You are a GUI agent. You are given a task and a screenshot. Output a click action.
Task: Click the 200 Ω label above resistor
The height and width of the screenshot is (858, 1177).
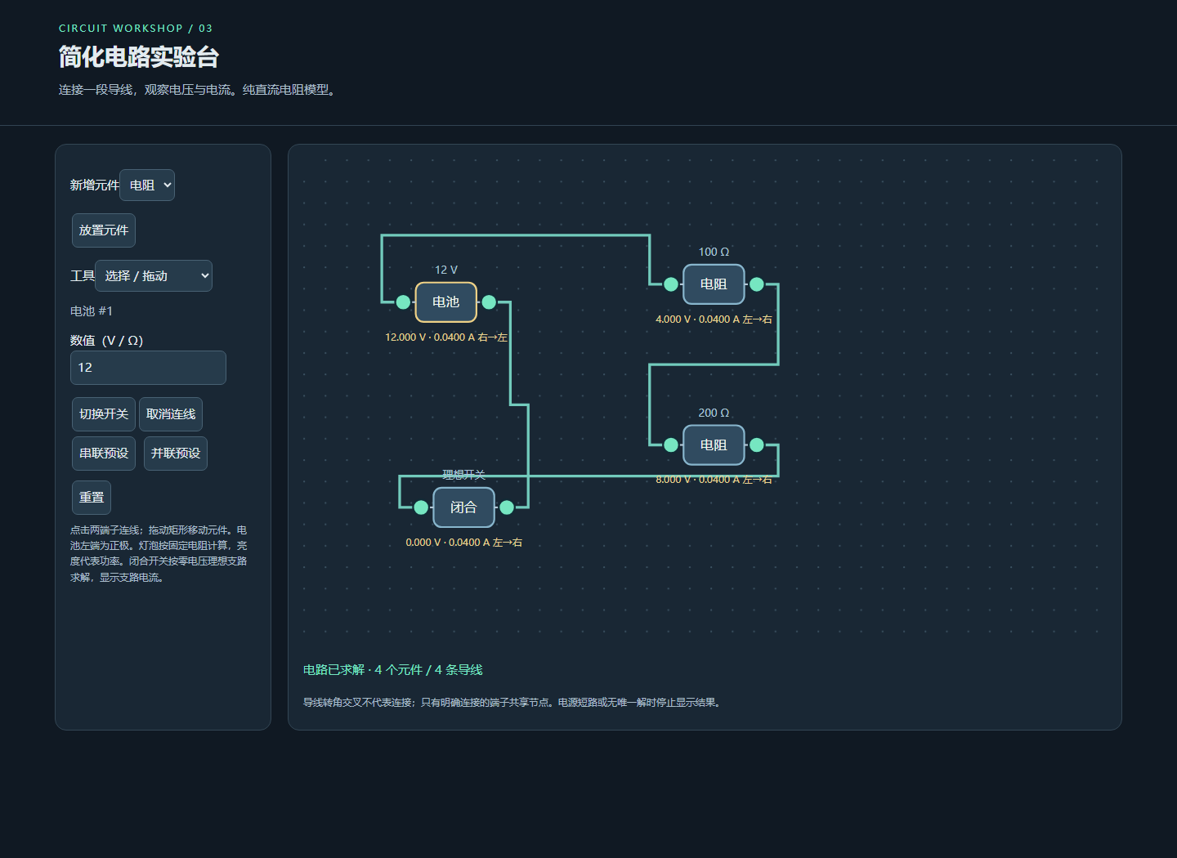coord(714,413)
